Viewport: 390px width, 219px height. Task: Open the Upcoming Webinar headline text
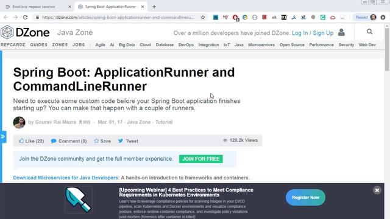point(186,192)
